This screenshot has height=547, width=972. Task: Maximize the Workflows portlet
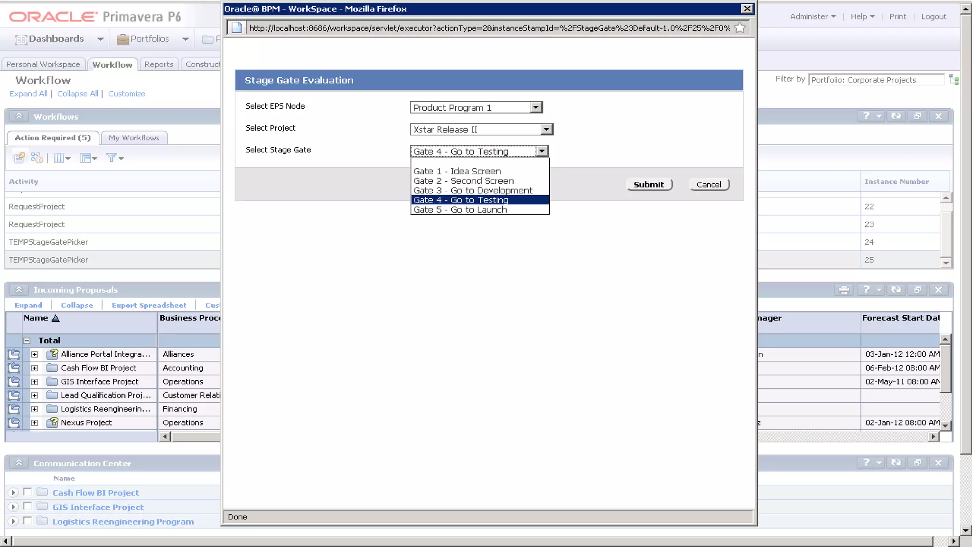pyautogui.click(x=917, y=116)
